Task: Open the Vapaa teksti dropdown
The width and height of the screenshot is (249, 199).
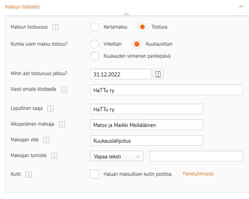Action: point(117,156)
